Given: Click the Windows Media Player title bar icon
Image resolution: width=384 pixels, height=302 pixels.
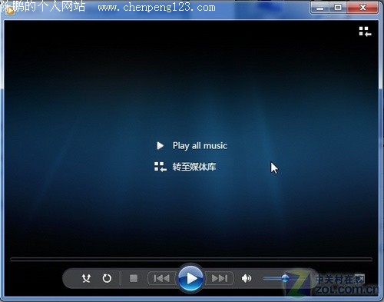Looking at the screenshot, I should pos(10,10).
